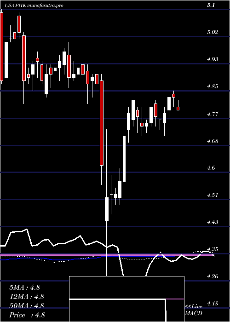Click the 5.1 price axis label

211,5
